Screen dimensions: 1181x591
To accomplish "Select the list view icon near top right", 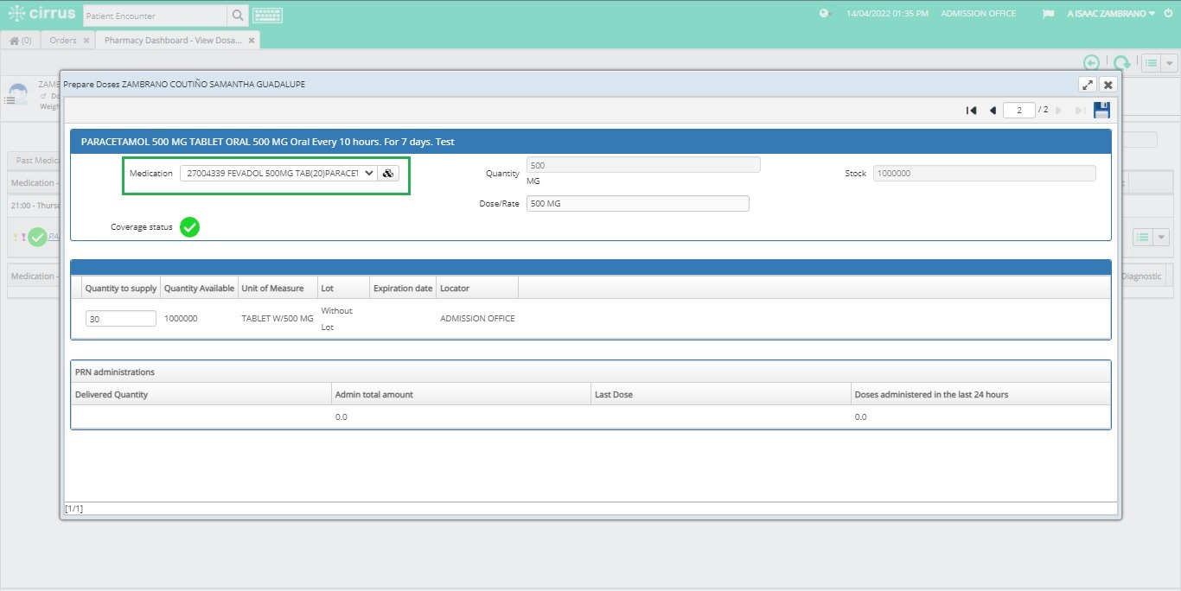I will pyautogui.click(x=1150, y=62).
